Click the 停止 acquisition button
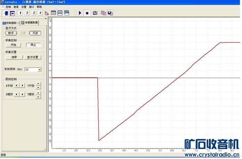 pos(33,45)
